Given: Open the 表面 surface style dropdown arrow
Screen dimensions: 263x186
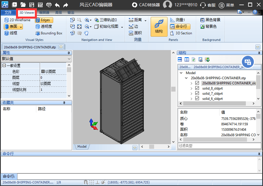Looking at the screenshot, I should pyautogui.click(x=21, y=27).
